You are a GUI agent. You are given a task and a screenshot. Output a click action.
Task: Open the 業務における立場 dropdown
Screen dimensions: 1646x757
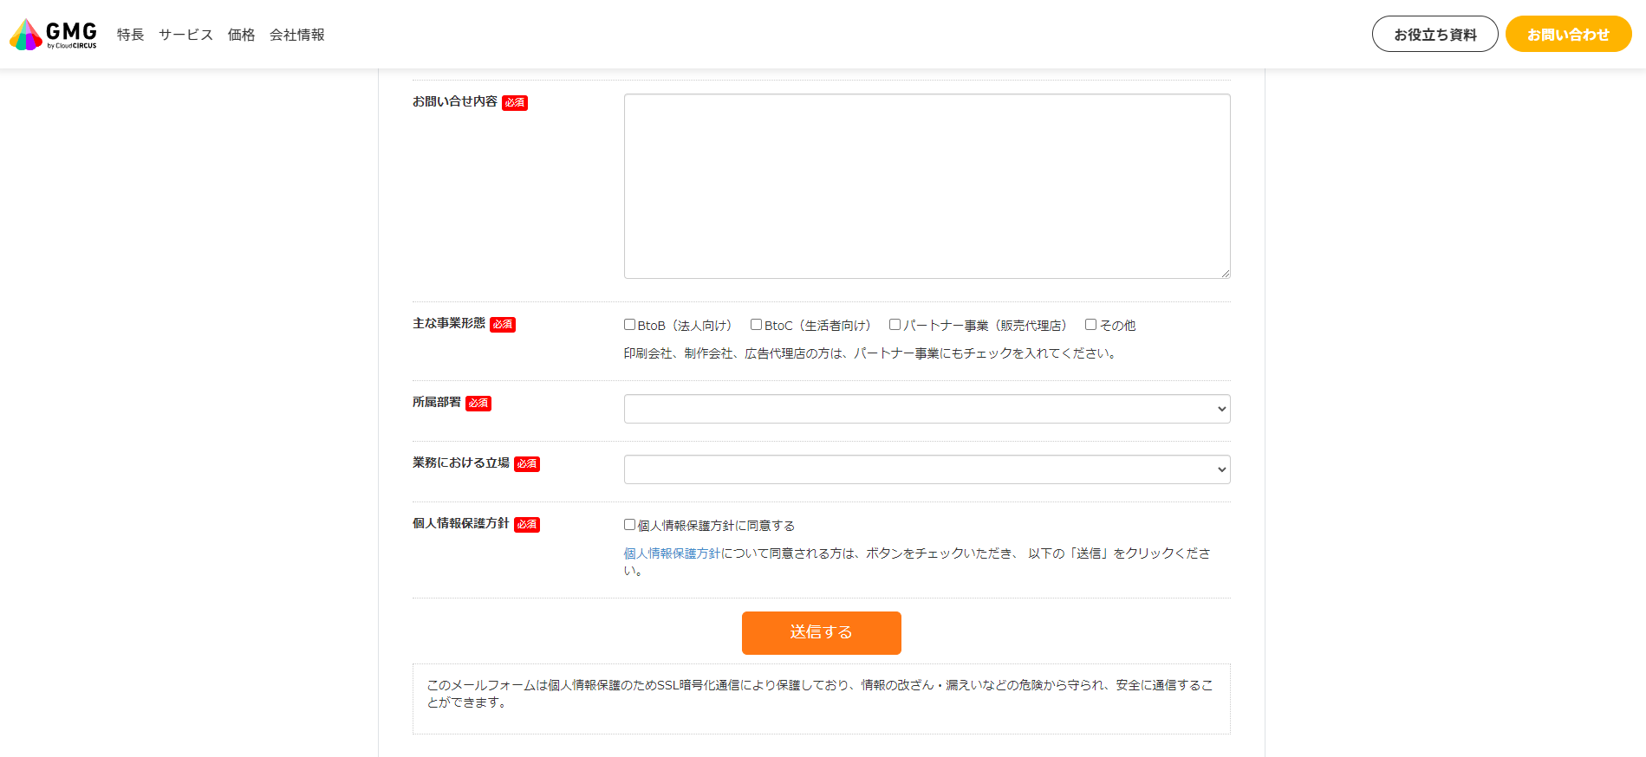927,469
